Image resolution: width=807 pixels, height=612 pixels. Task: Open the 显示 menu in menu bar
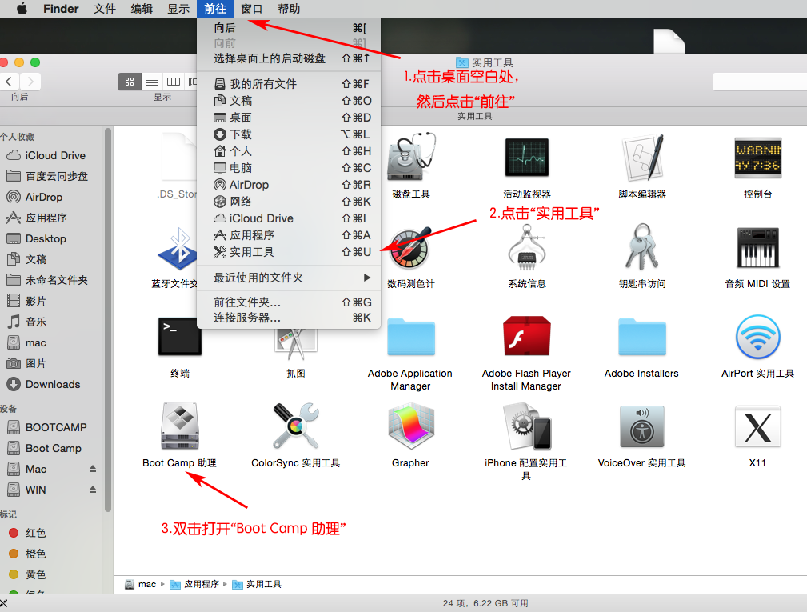[x=178, y=9]
